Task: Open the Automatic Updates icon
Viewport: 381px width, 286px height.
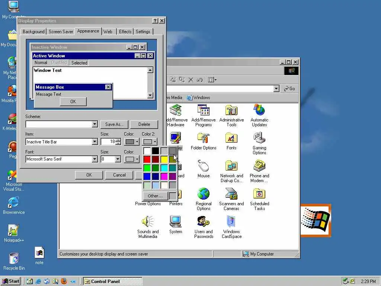Action: [259, 115]
